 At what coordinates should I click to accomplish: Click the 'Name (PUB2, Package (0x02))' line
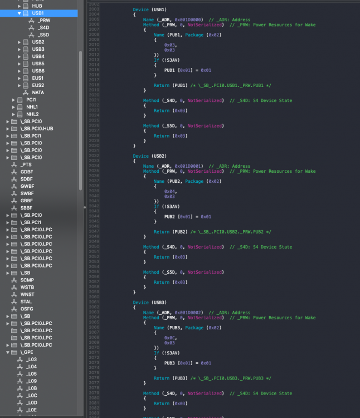(x=187, y=181)
